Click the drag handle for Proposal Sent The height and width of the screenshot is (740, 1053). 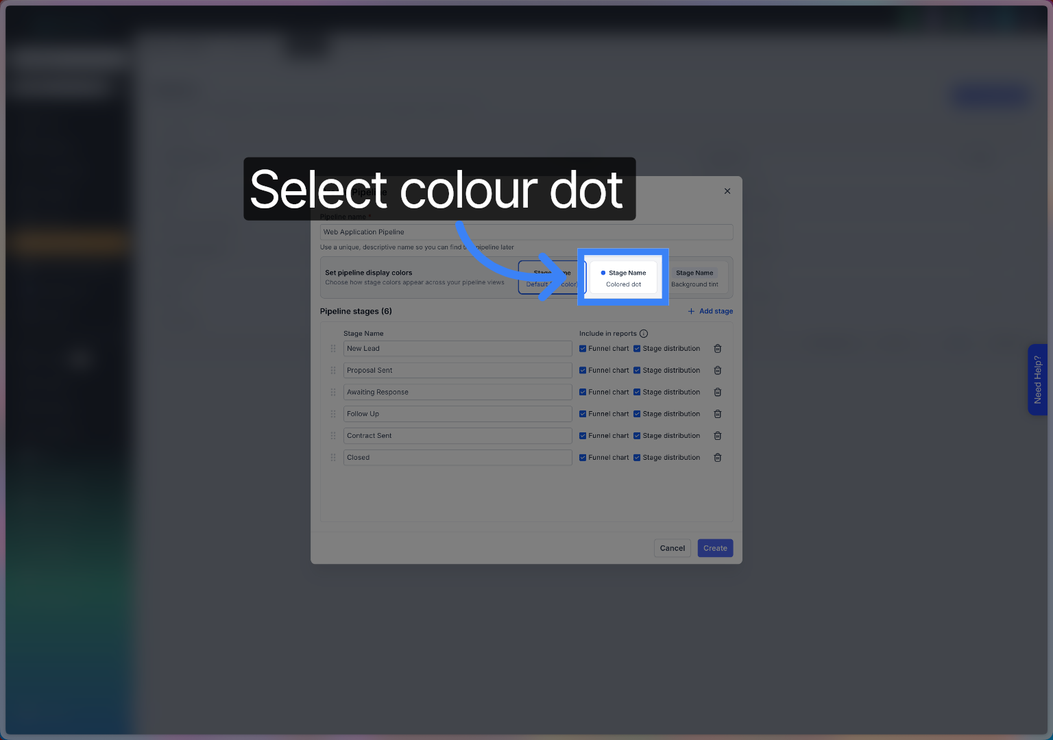(x=333, y=371)
